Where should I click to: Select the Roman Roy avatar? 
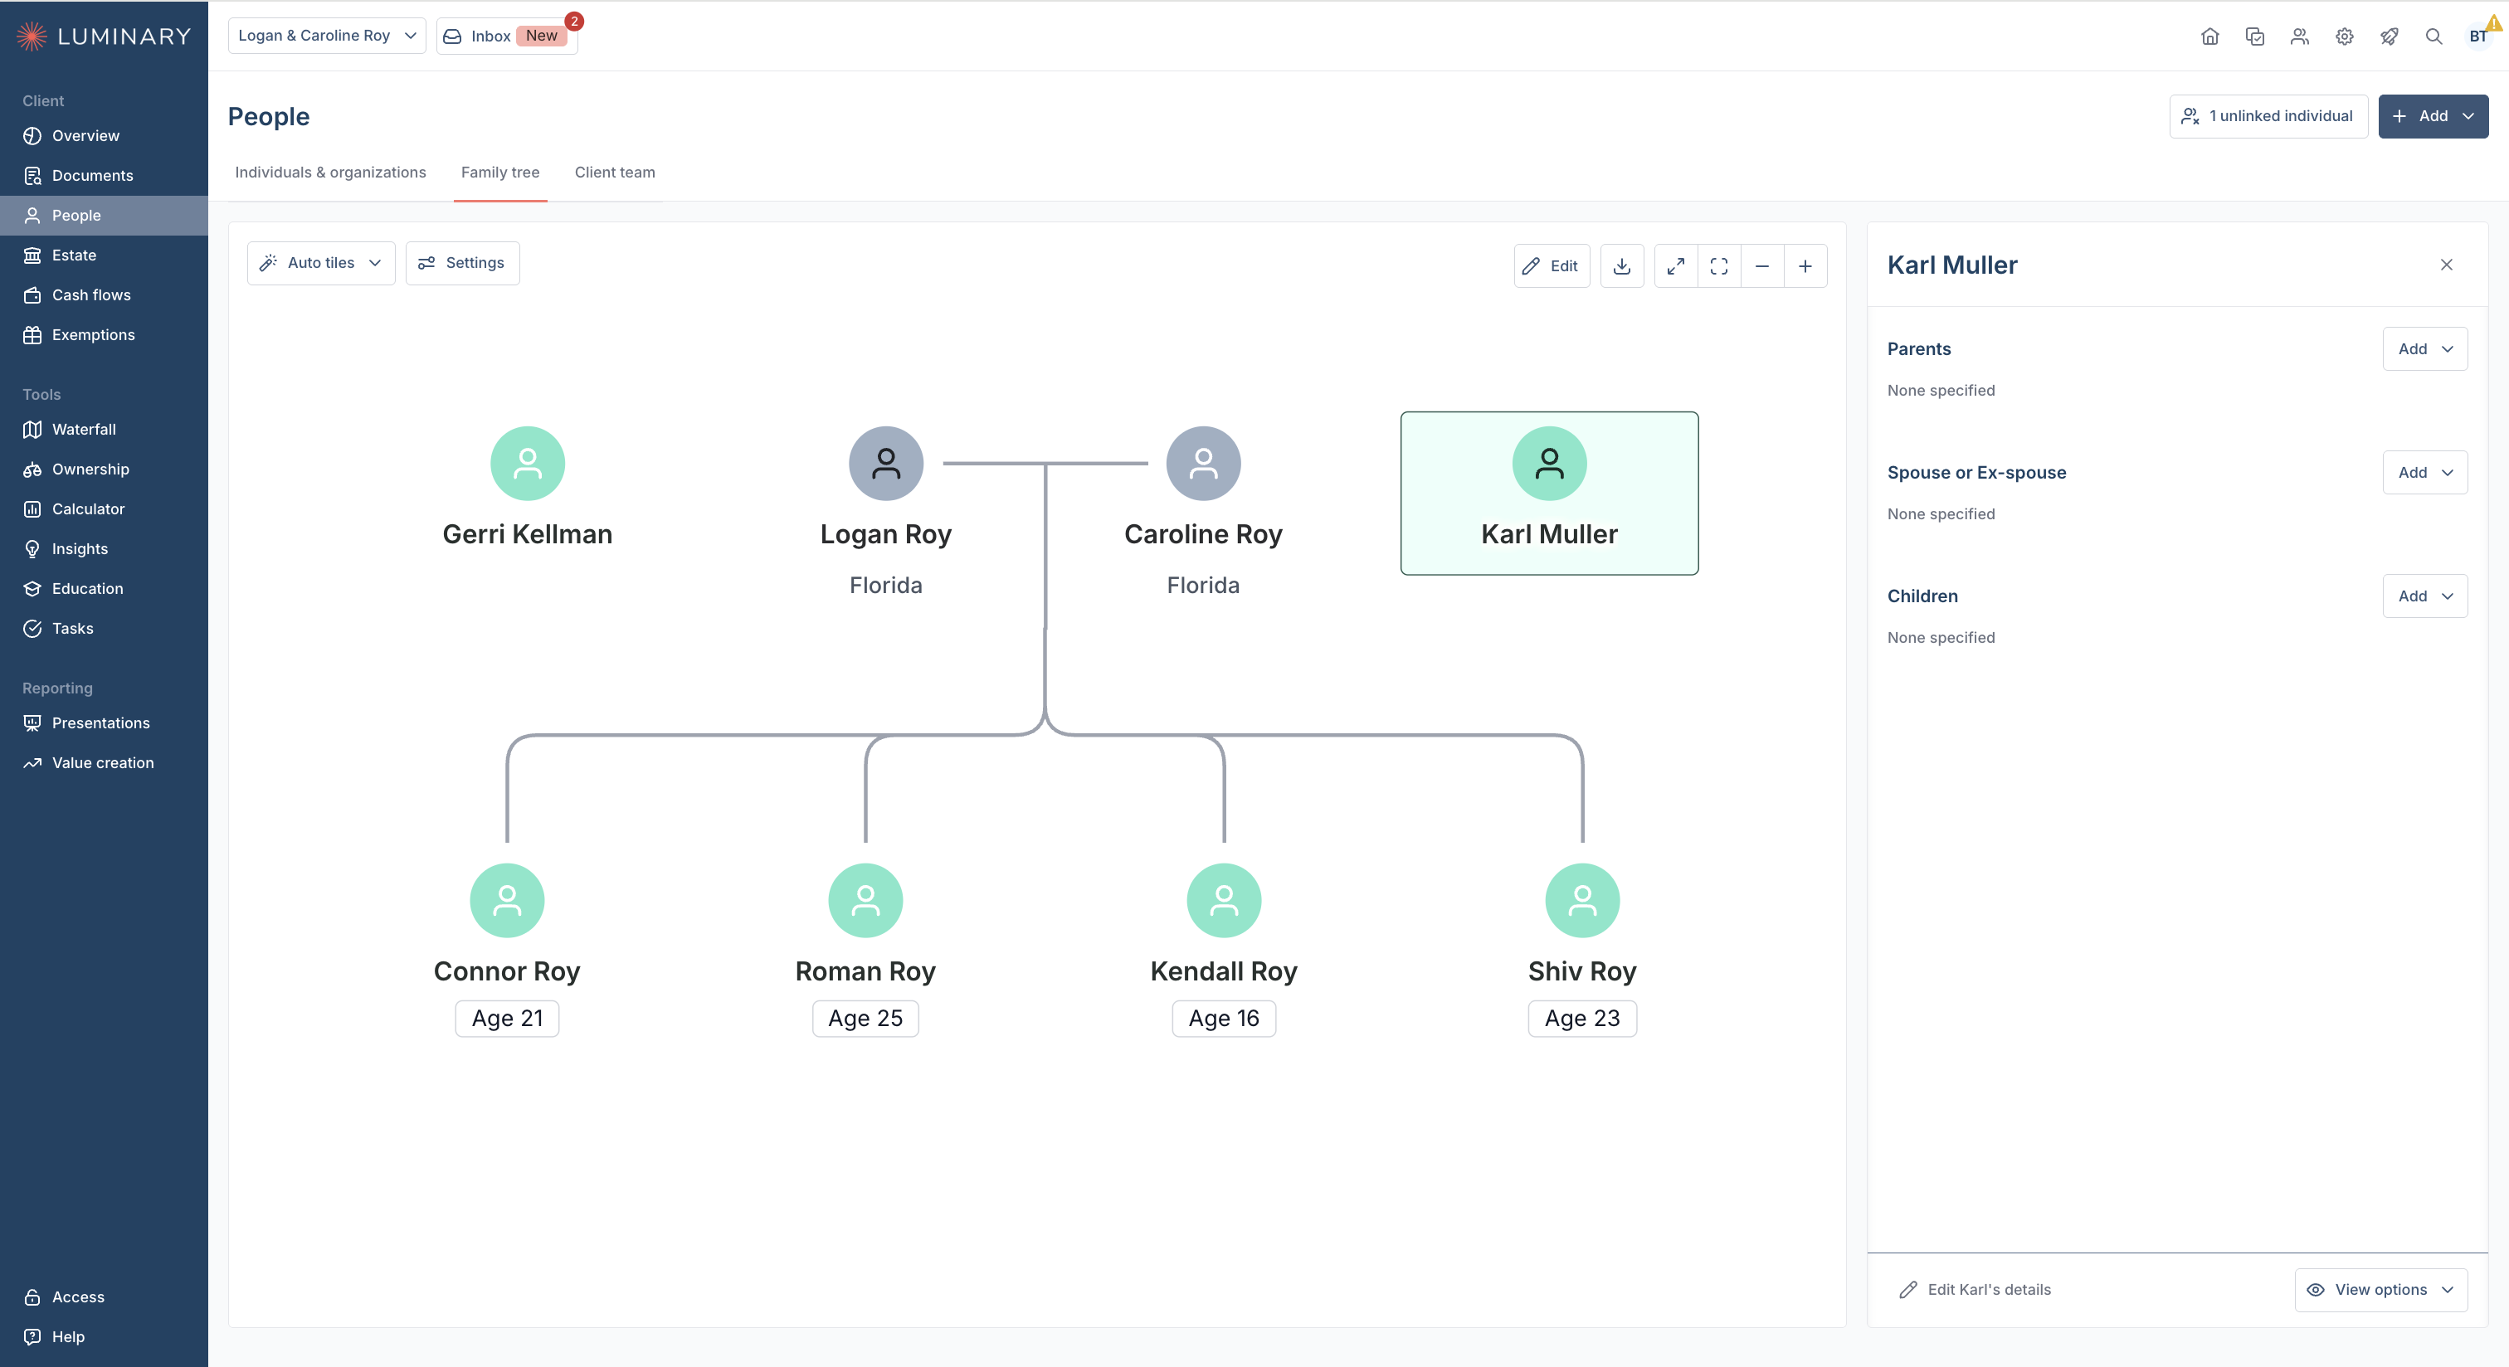click(865, 901)
